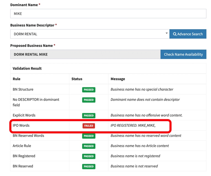
Task: Check Name Availability for the proposed name
Action: click(183, 54)
